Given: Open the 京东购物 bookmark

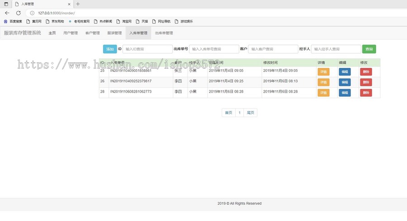Looking at the screenshot, I should [55, 21].
